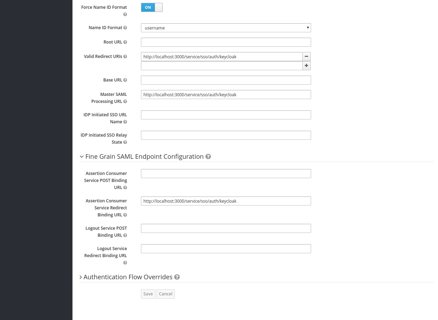438x320 pixels.
Task: Click the Name ID Format help icon
Action: point(126,27)
